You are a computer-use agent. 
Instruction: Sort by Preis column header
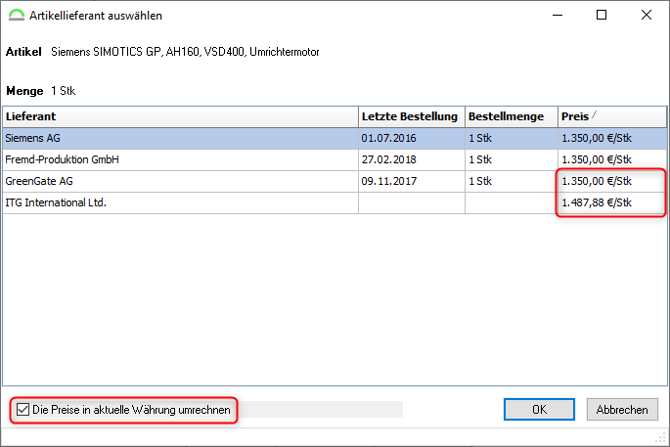pyautogui.click(x=612, y=116)
